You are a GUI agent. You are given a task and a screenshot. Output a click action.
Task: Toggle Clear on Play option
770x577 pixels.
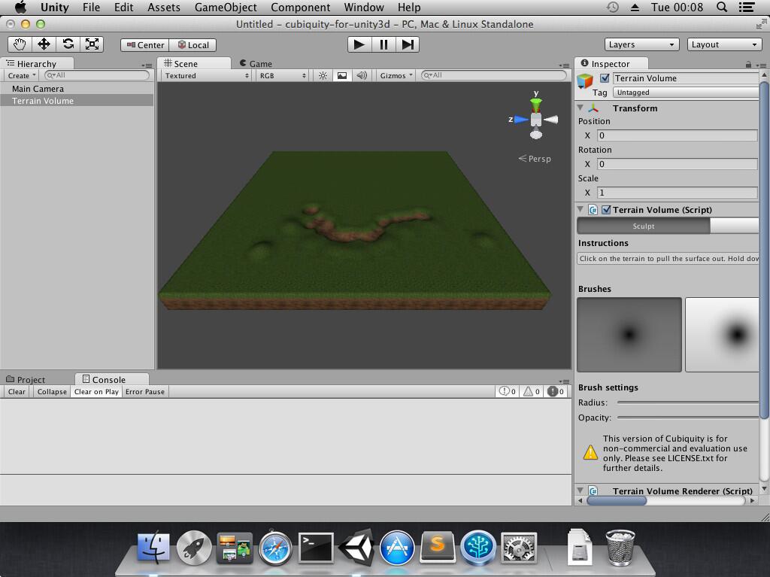click(96, 392)
